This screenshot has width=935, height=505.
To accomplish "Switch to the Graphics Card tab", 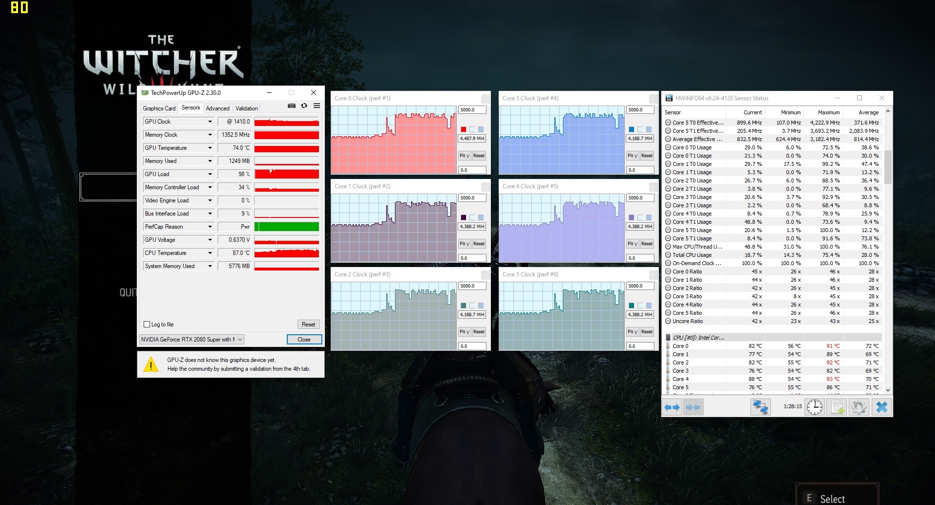I will pyautogui.click(x=159, y=108).
